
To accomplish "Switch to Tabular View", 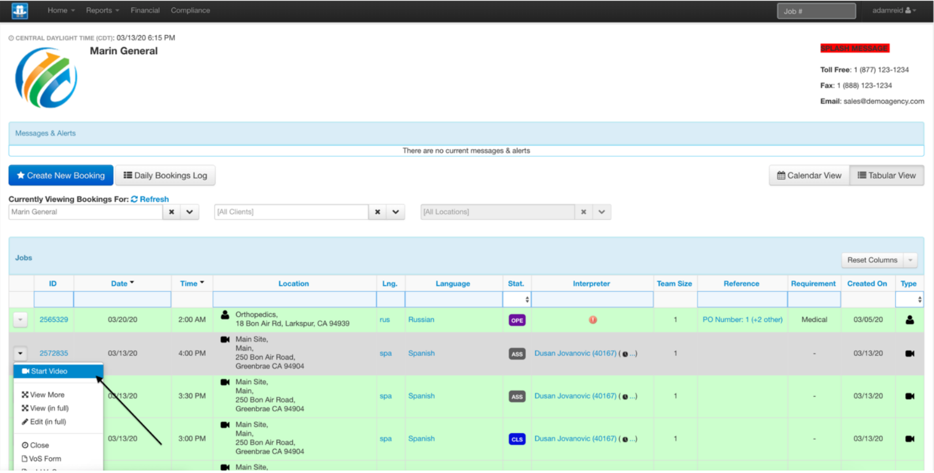I will click(x=887, y=176).
